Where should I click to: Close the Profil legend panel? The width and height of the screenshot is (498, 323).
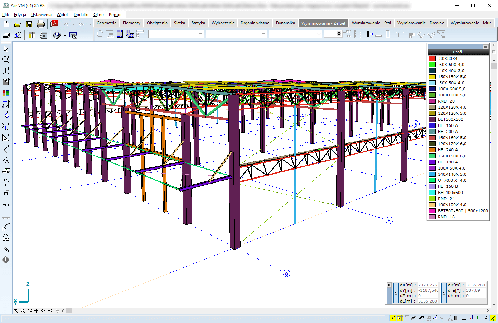(x=485, y=47)
